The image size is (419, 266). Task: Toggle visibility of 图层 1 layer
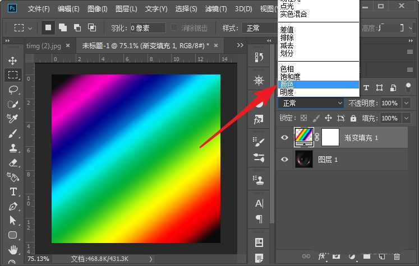tap(285, 160)
